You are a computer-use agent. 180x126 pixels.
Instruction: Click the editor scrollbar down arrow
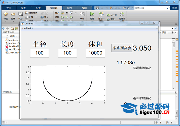(x=173, y=88)
